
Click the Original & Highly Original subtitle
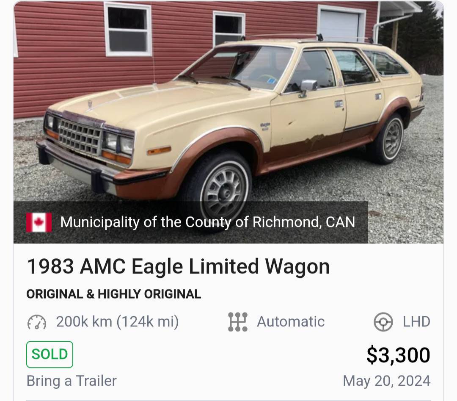[113, 294]
